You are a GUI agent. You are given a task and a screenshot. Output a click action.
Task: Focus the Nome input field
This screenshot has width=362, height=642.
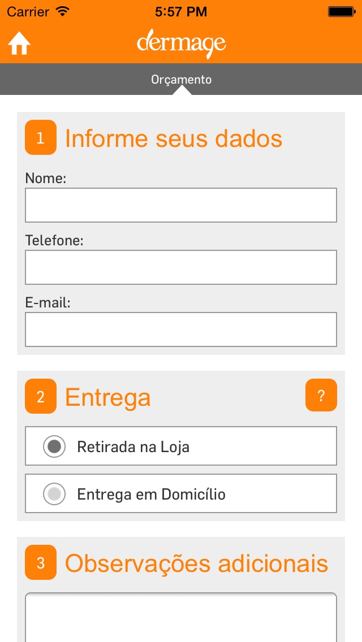(x=181, y=205)
